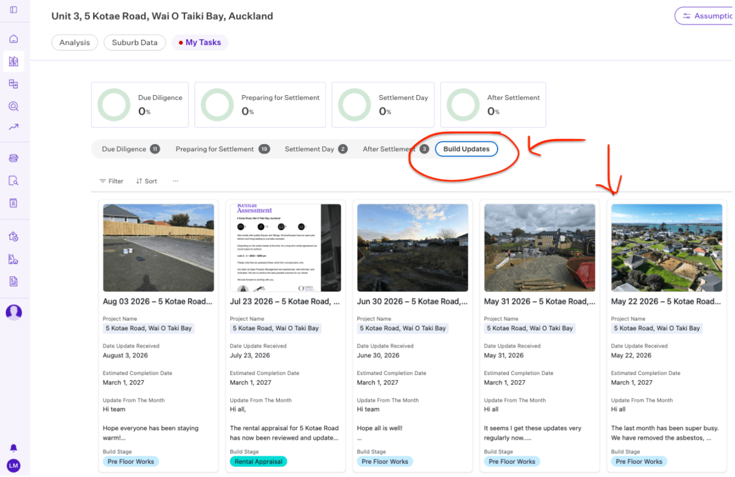Click the property address heading
Viewport: 735px width, 477px height.
163,16
